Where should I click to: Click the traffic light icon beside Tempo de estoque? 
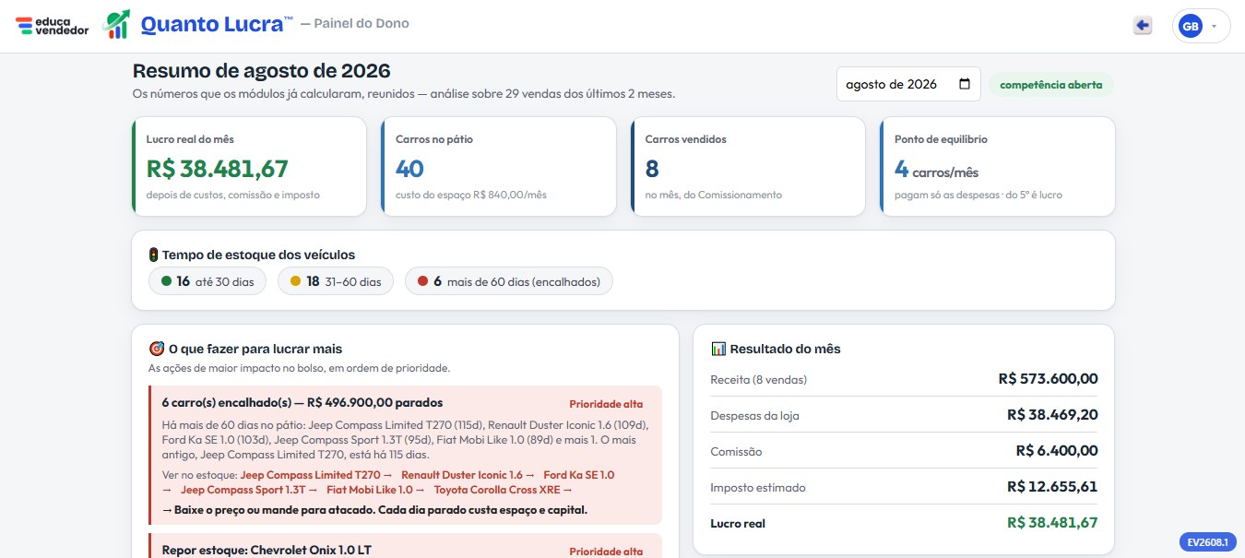(154, 255)
